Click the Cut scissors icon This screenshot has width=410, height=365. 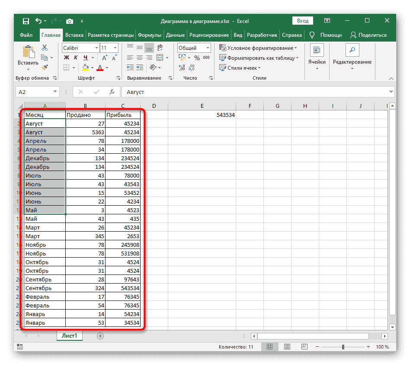pos(44,48)
